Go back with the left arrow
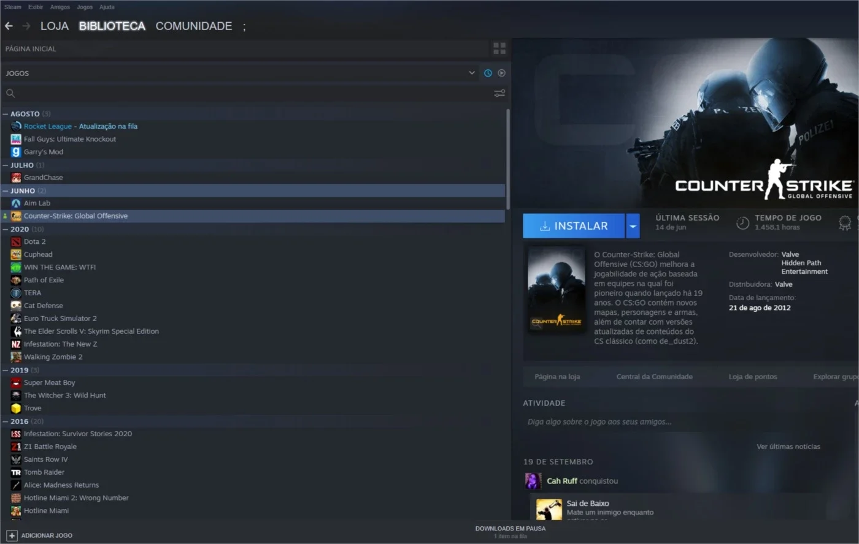The width and height of the screenshot is (859, 544). [9, 26]
